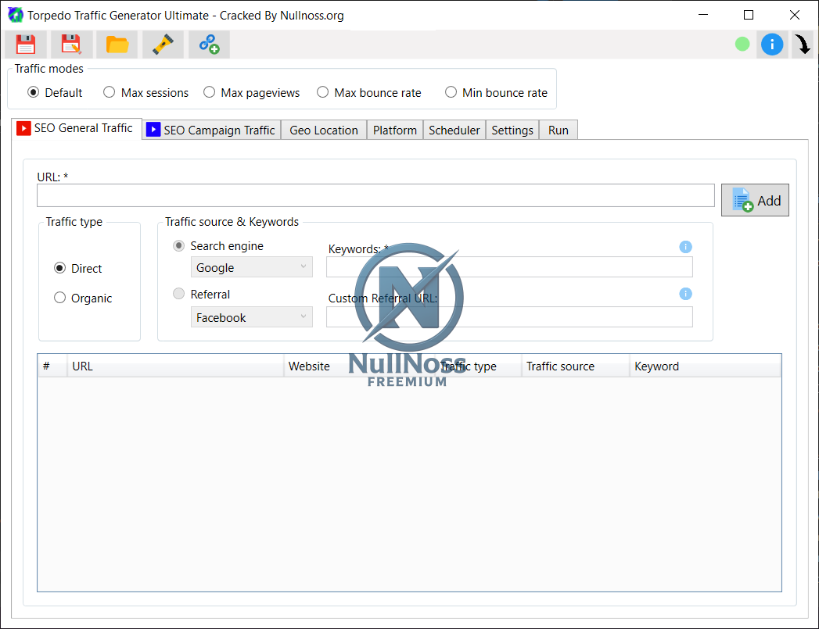Click the Save As floppy with pencil icon
The image size is (819, 629).
point(71,45)
